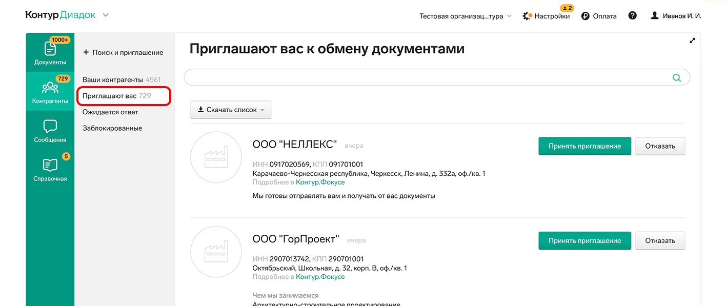This screenshot has width=727, height=306.
Task: Open Контур.Фокусе link for НЕЛЛЕКС
Action: click(x=320, y=182)
